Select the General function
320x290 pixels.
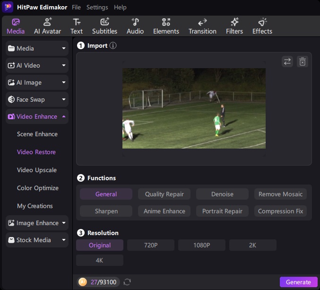point(106,194)
